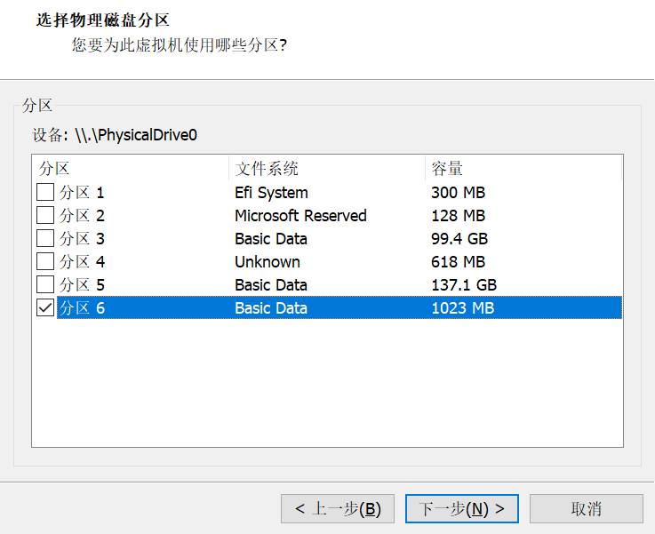
Task: Tick the checkbox for 分区 3
Action: click(44, 239)
